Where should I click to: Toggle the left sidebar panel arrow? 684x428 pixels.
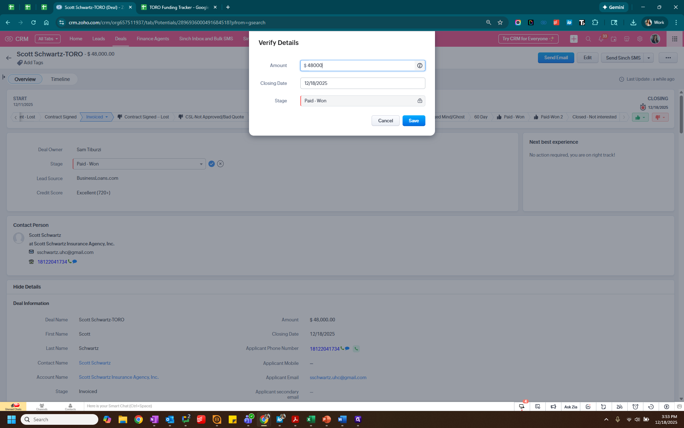tap(4, 77)
